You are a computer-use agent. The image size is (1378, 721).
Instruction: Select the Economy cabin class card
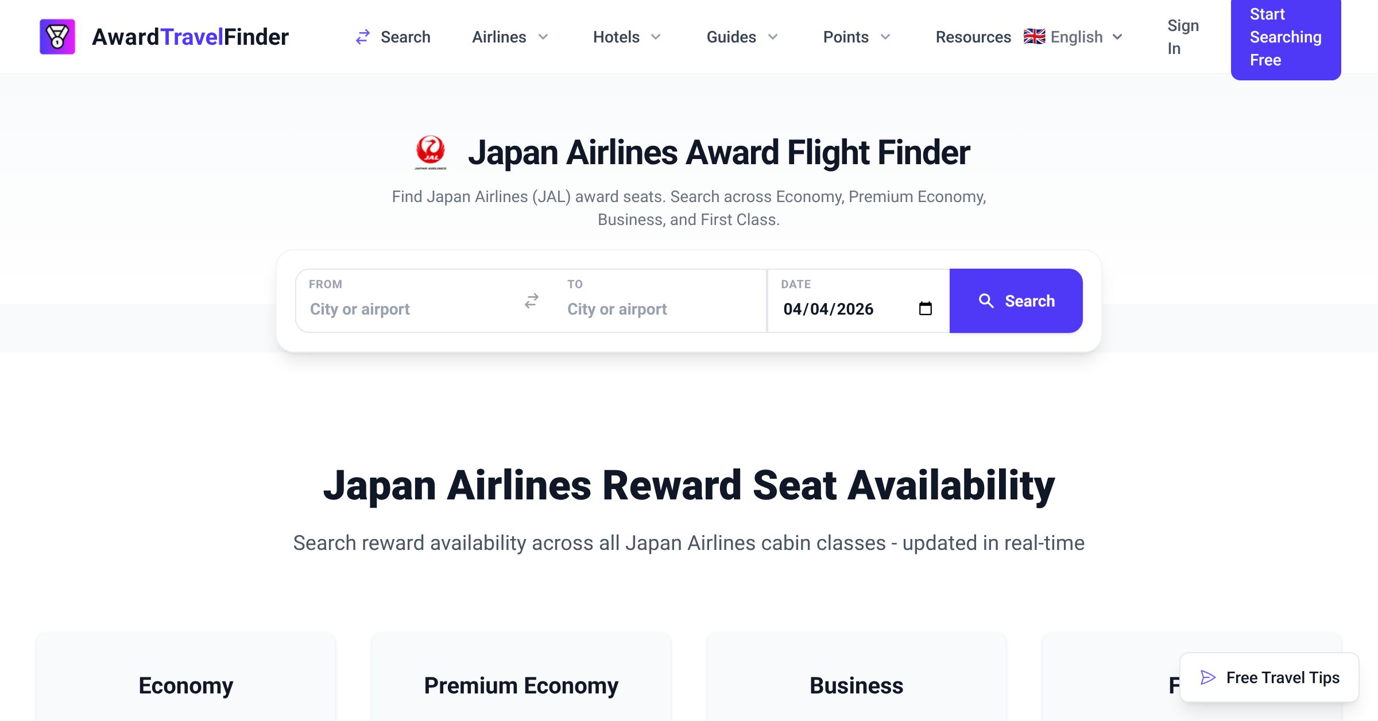pyautogui.click(x=185, y=685)
